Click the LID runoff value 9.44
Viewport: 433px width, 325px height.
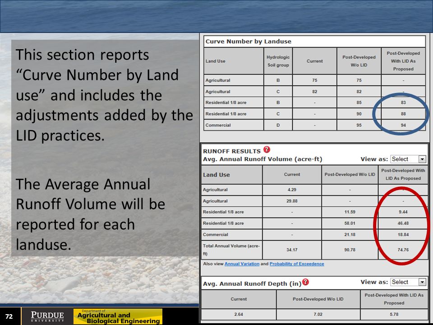pos(403,212)
